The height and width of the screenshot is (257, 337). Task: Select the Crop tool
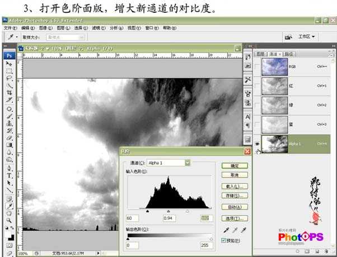point(9,92)
